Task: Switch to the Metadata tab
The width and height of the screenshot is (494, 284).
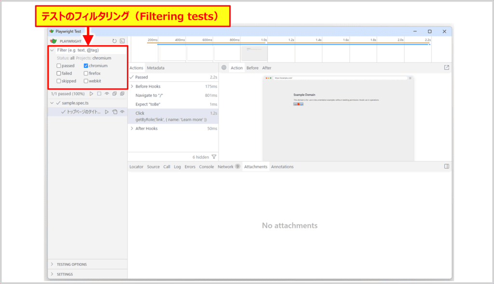Action: 155,68
